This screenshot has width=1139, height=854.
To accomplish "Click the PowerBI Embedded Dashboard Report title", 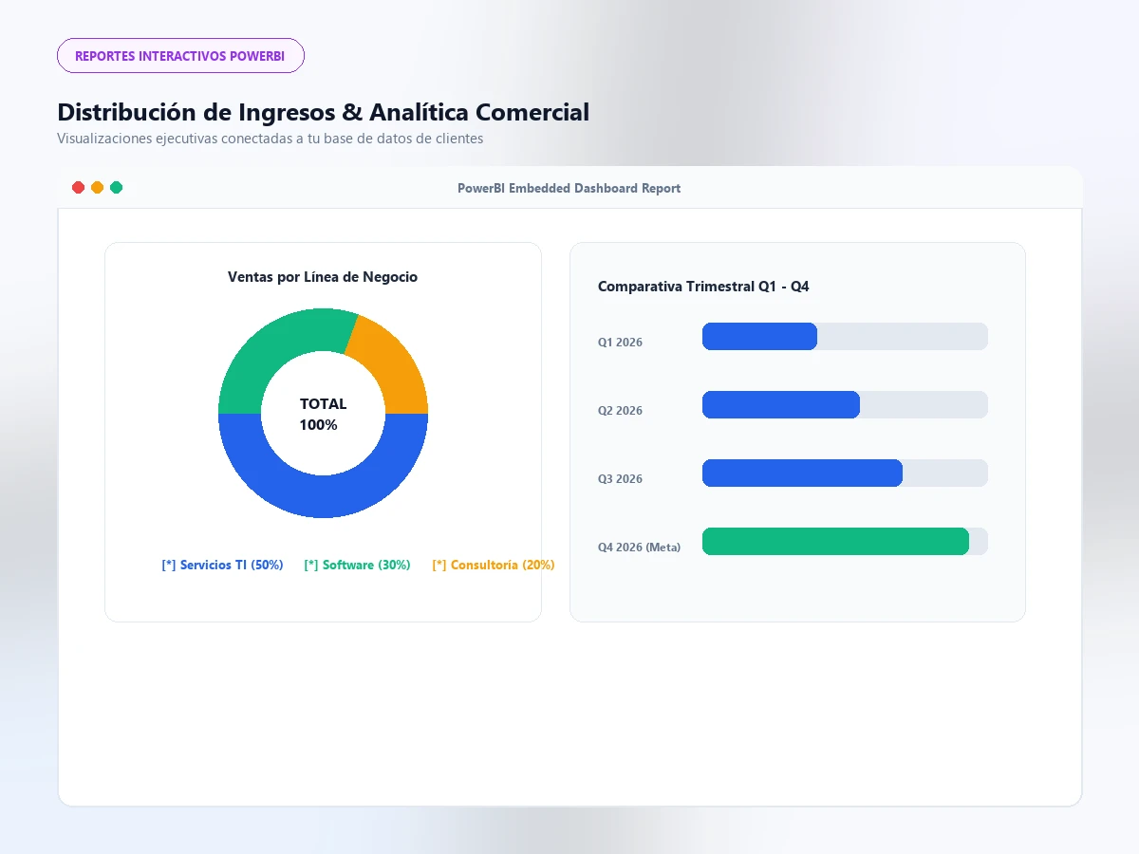I will 569,188.
